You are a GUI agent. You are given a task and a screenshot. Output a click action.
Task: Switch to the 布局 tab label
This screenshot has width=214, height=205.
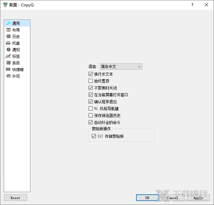[x=16, y=30]
